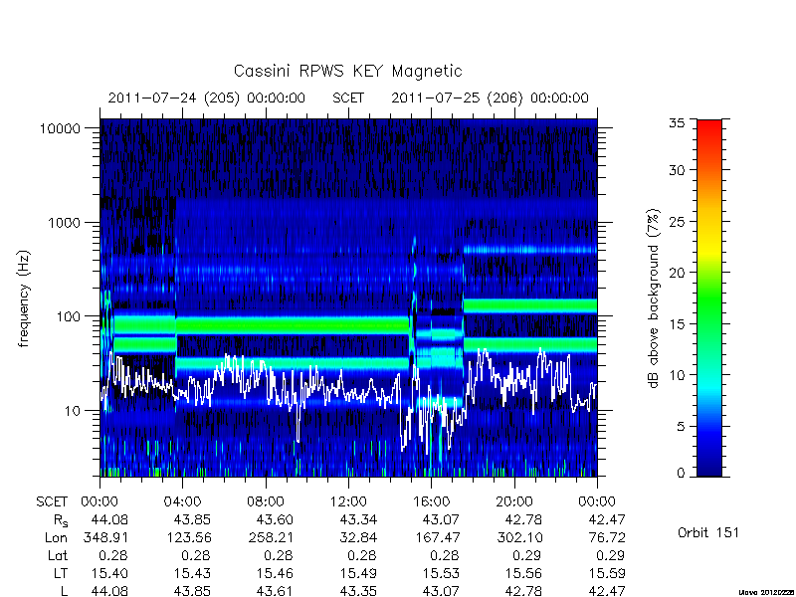Screen dimensions: 796x597
Task: Select the start date '2011-07-24 (205) 00:00:00'
Action: (x=207, y=98)
